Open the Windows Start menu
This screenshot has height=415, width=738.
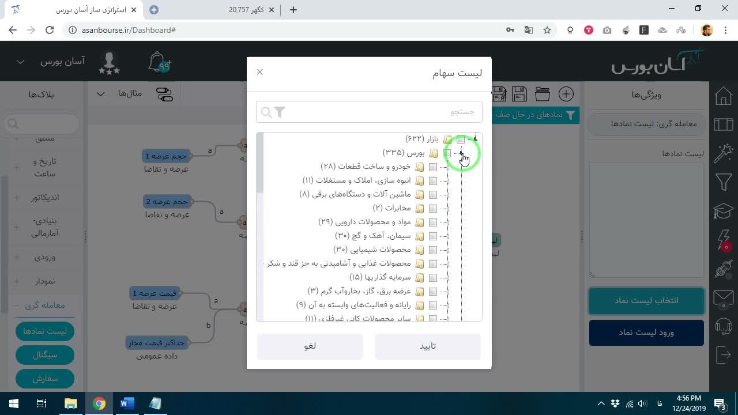[13, 403]
